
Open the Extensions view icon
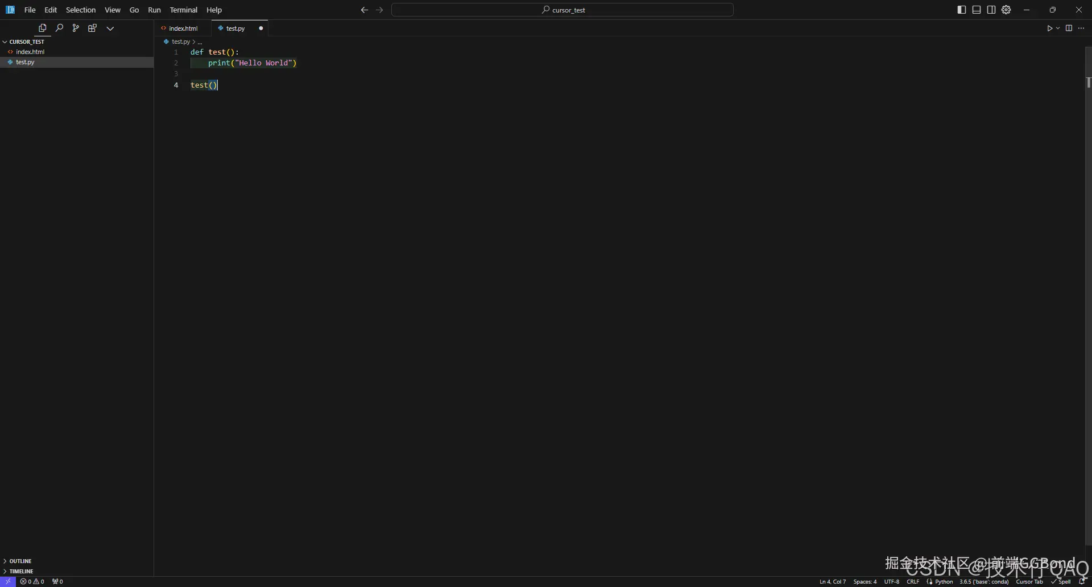tap(92, 28)
